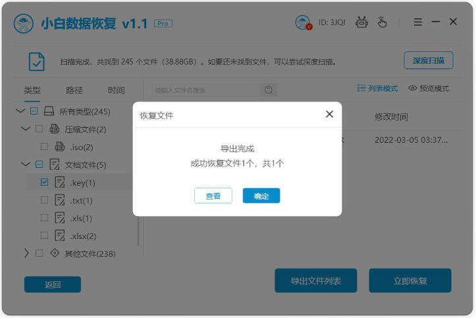Click the user avatar icon beside the ID

pos(304,22)
